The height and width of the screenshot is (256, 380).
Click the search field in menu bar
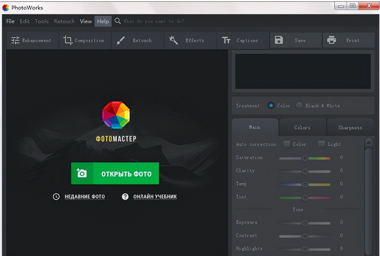tap(154, 21)
